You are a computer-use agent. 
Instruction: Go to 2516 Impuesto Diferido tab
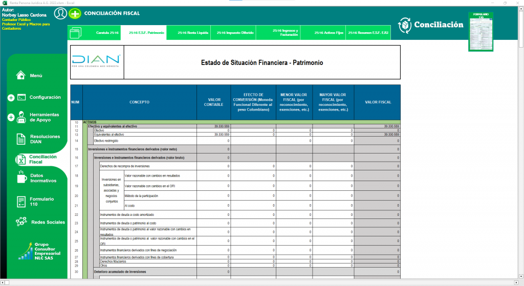pyautogui.click(x=235, y=33)
